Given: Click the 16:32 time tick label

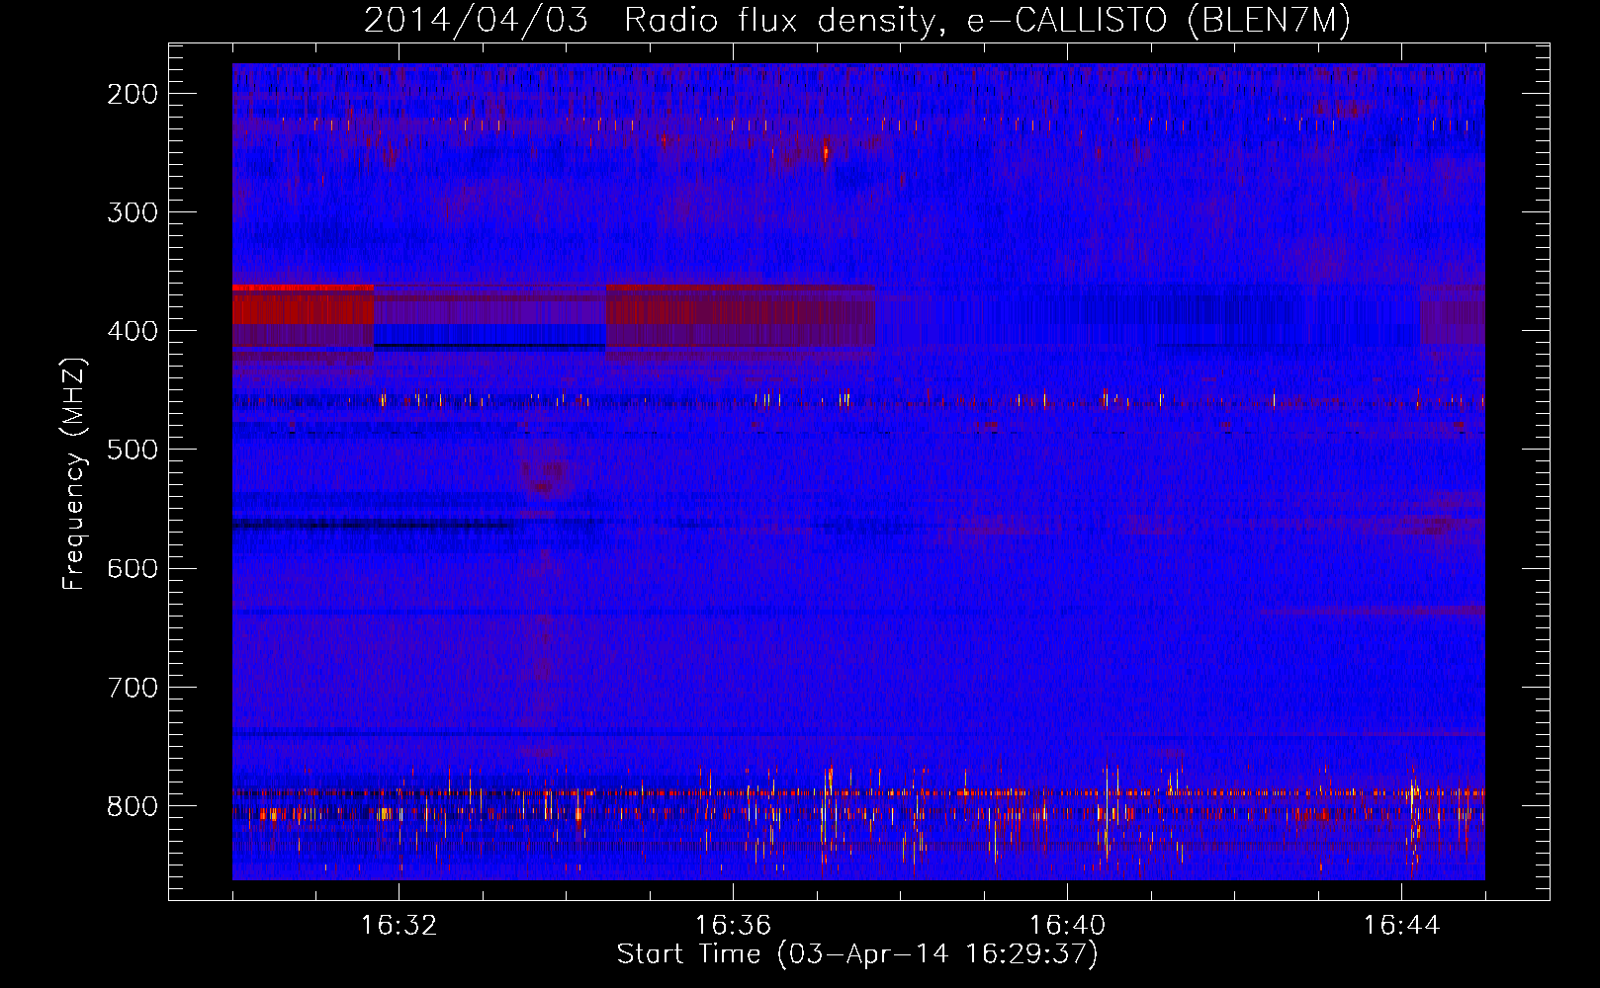Looking at the screenshot, I should click(x=399, y=926).
